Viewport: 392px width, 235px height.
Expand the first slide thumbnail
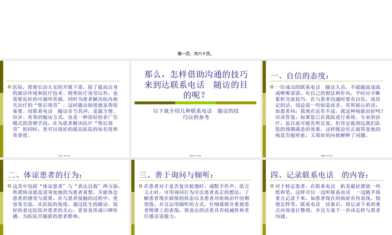65,108
